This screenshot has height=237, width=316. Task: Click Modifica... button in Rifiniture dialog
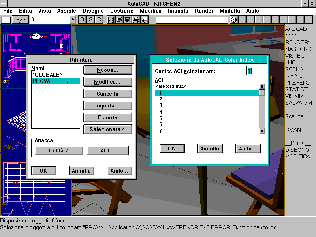tap(108, 82)
